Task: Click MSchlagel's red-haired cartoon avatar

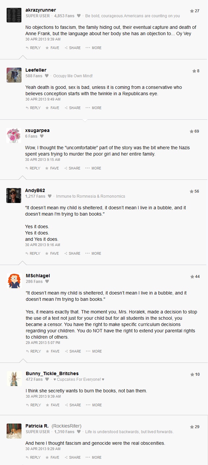Action: click(14, 281)
